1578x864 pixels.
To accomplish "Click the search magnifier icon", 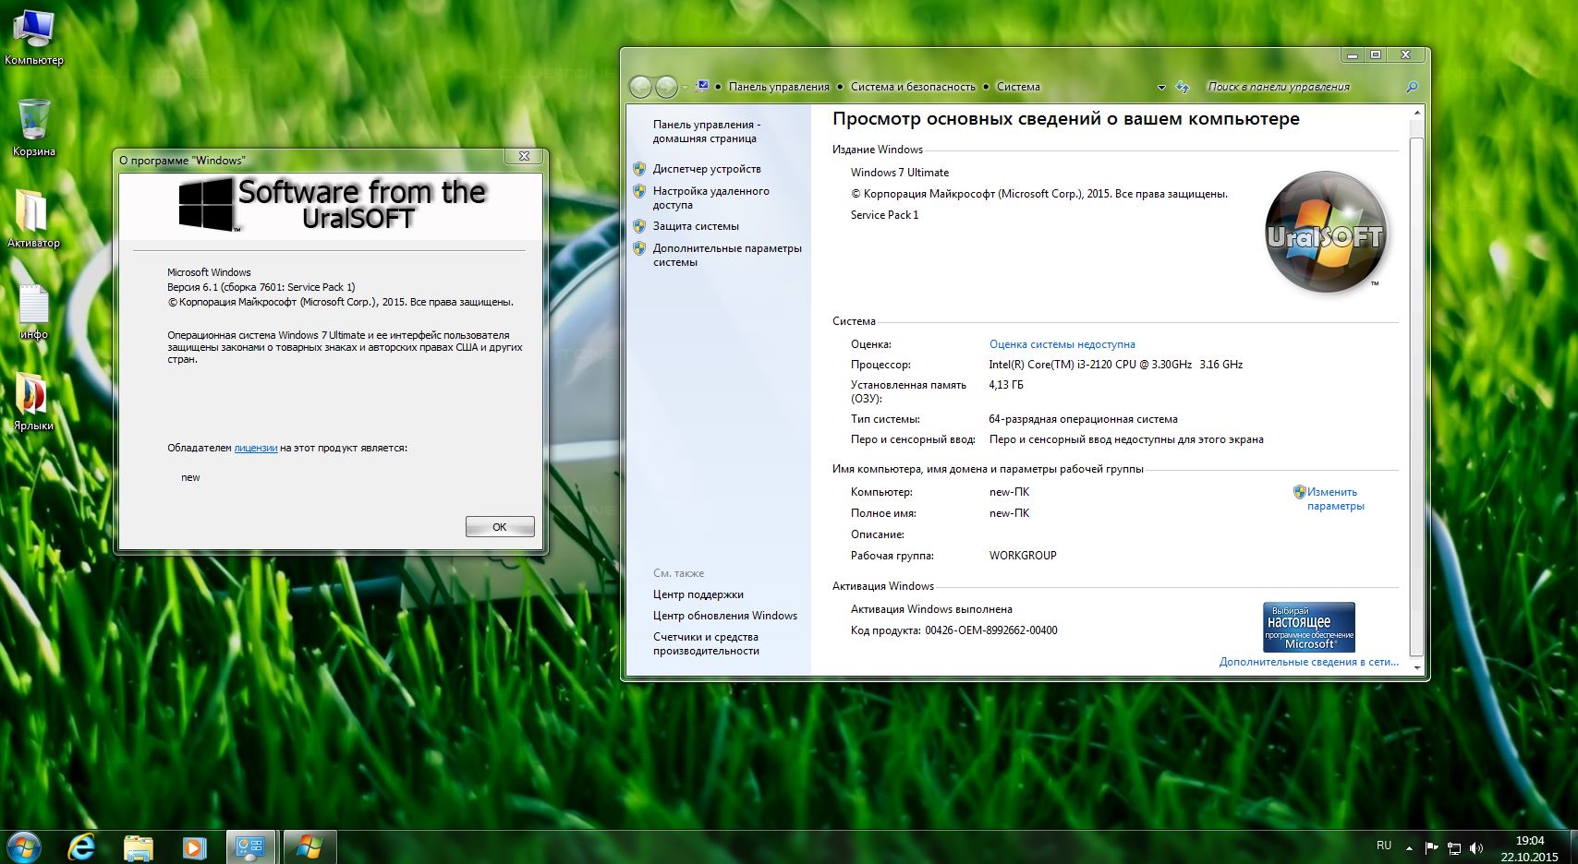I will point(1412,87).
